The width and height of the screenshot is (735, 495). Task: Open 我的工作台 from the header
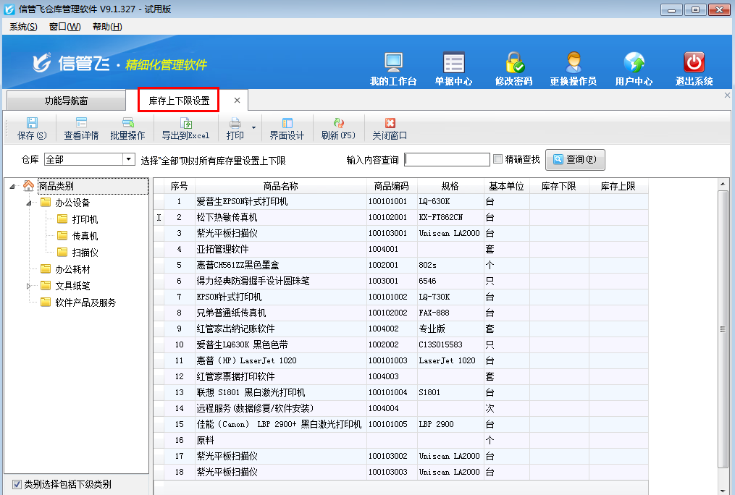(393, 69)
